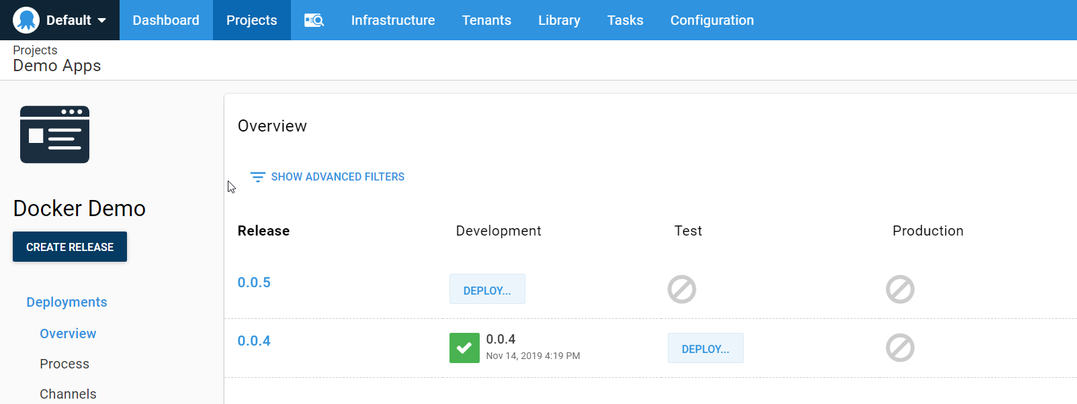Click the blocked Production icon for release 0.0.5
Image resolution: width=1077 pixels, height=404 pixels.
(x=900, y=289)
